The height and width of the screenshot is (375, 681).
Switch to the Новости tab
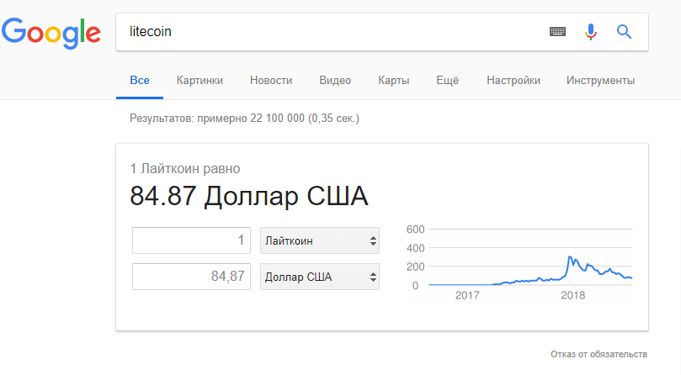click(x=271, y=81)
